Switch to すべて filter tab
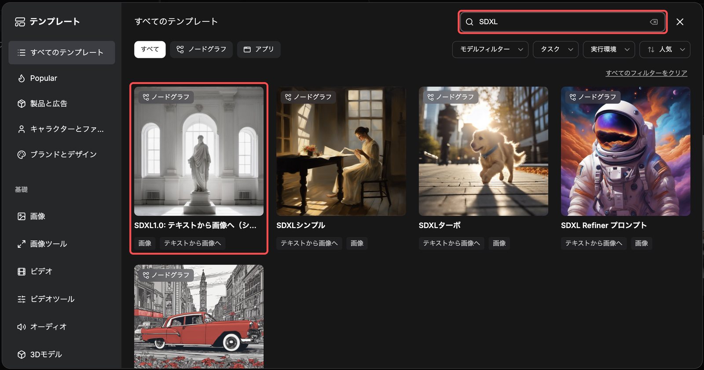Image resolution: width=704 pixels, height=370 pixels. (x=150, y=50)
